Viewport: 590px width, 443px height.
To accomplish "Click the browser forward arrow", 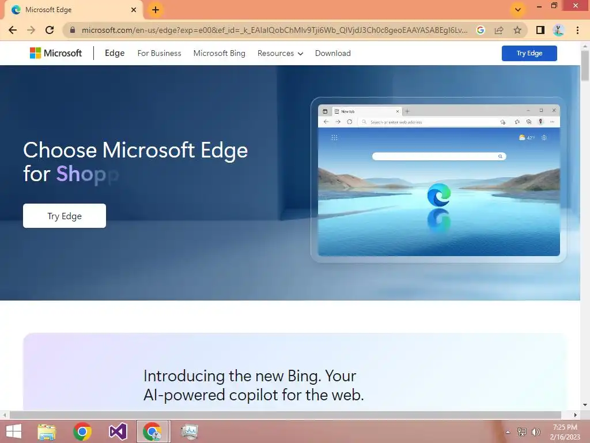I will (x=31, y=30).
